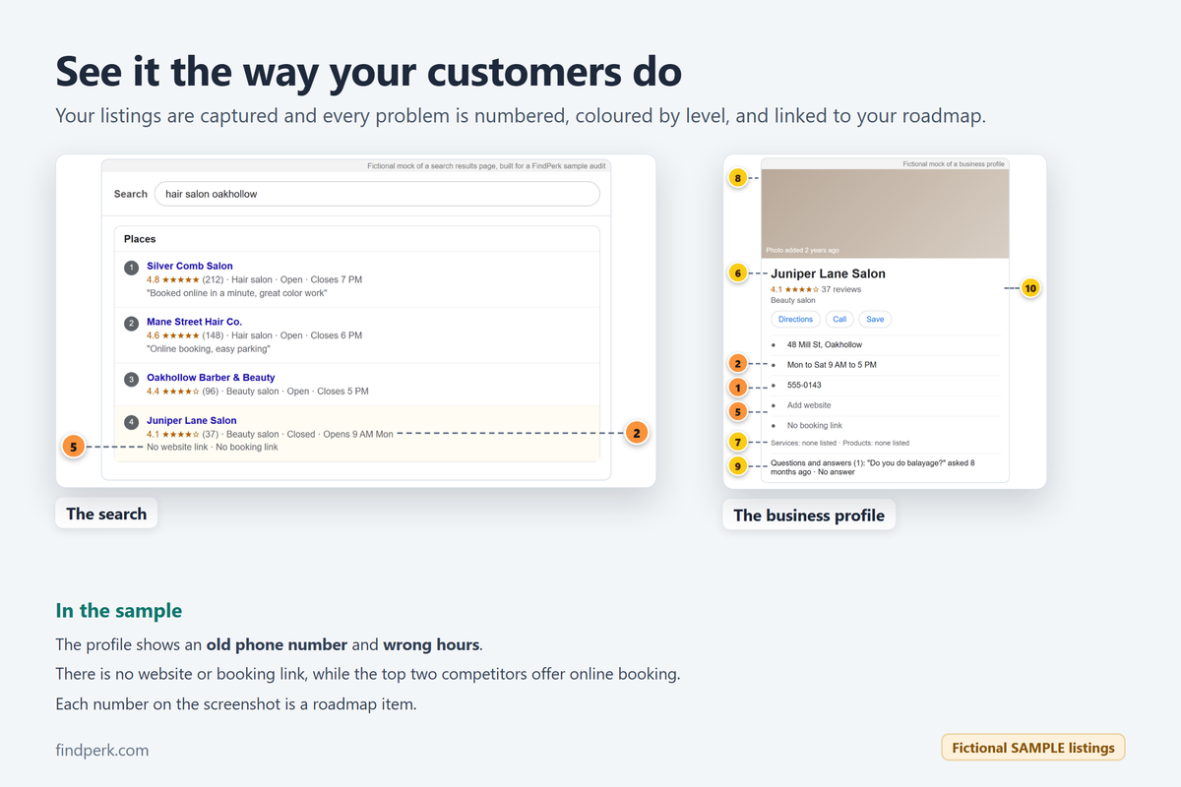This screenshot has width=1181, height=787.
Task: Click the bold 'wrong hours' text
Action: (x=431, y=645)
